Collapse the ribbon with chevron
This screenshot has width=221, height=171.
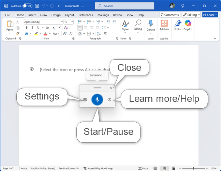[x=215, y=38]
